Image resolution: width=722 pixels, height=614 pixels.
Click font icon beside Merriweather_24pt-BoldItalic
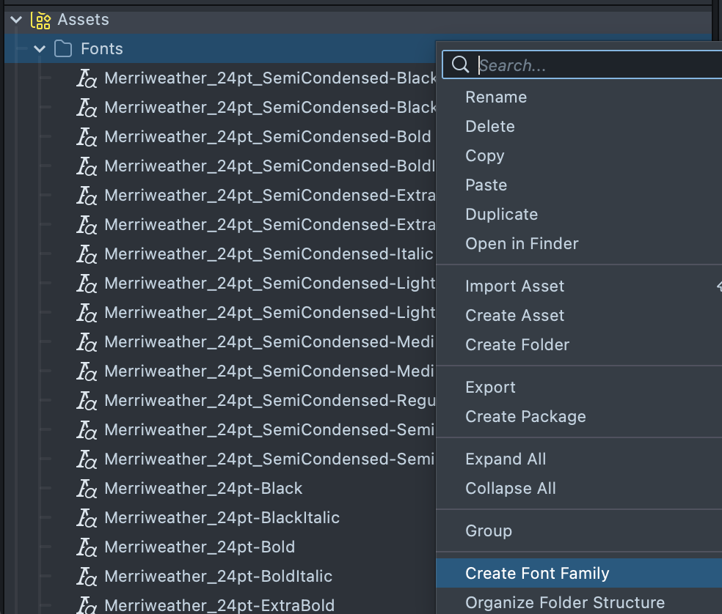(x=87, y=577)
